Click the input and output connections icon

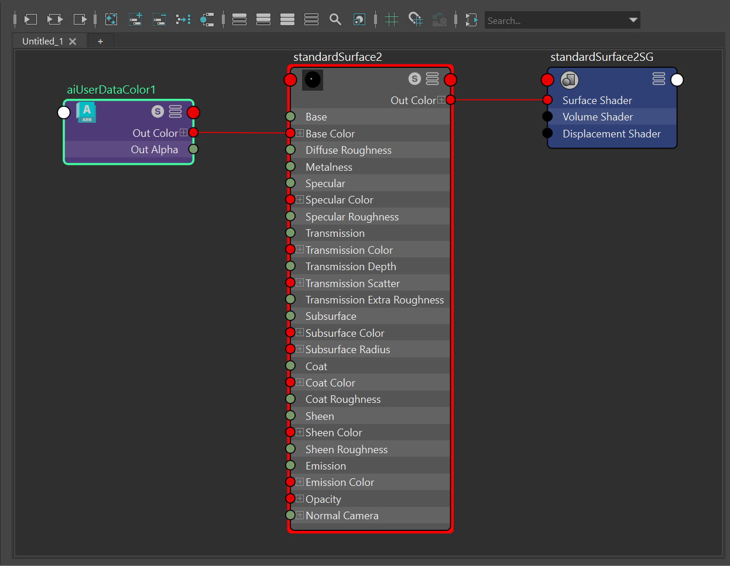55,20
